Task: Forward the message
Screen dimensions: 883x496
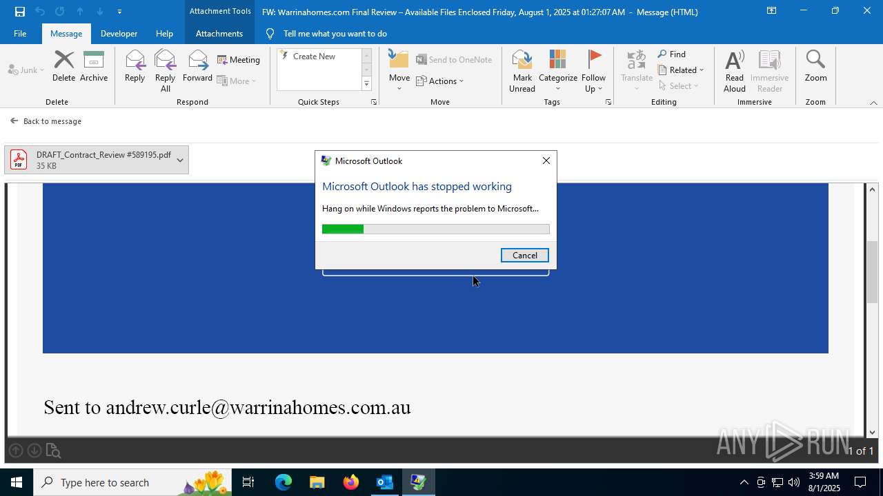Action: coord(197,67)
